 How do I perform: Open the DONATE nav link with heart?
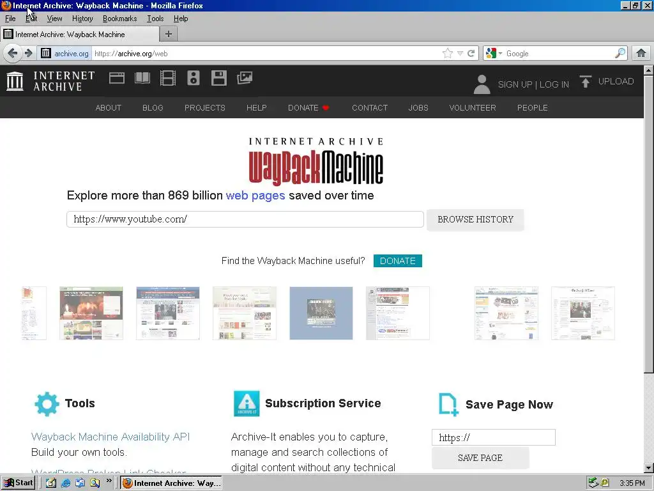point(308,107)
